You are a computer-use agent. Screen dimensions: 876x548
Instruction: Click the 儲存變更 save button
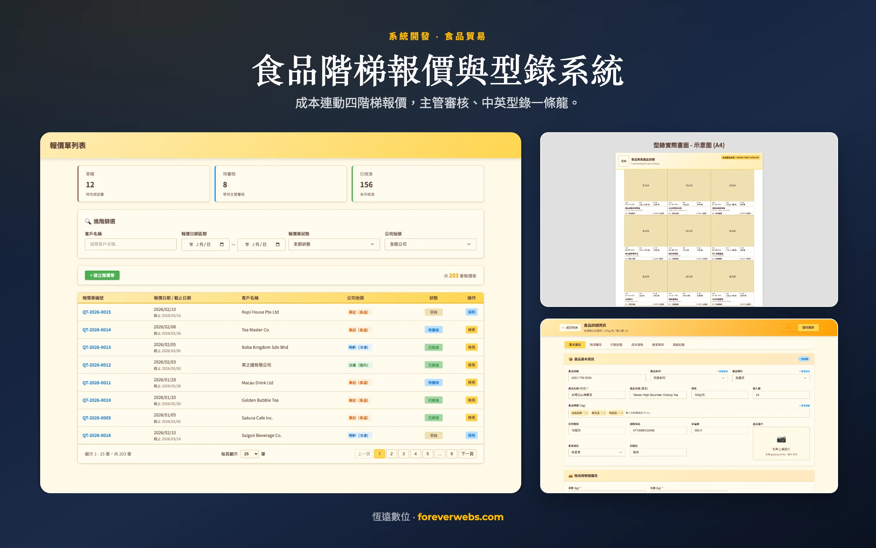[x=808, y=328]
